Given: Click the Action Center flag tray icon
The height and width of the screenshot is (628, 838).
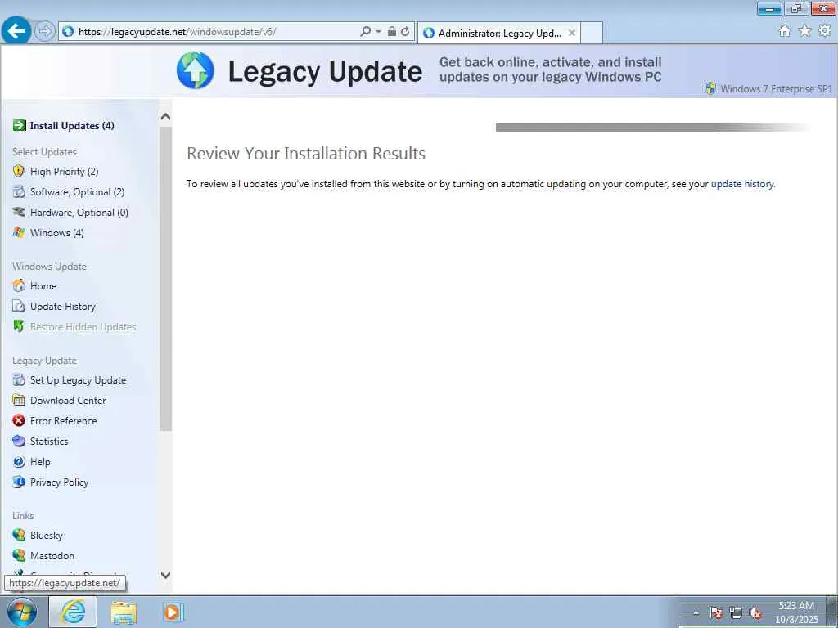Looking at the screenshot, I should coord(715,613).
